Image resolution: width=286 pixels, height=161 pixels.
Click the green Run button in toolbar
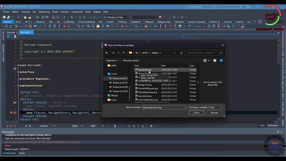click(64, 17)
